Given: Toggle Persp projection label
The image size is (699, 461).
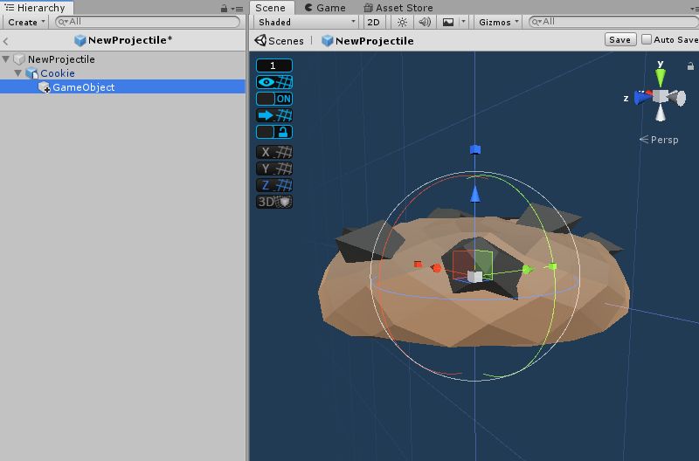Looking at the screenshot, I should [x=659, y=140].
